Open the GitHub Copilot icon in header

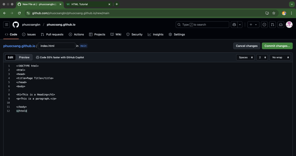234,25
